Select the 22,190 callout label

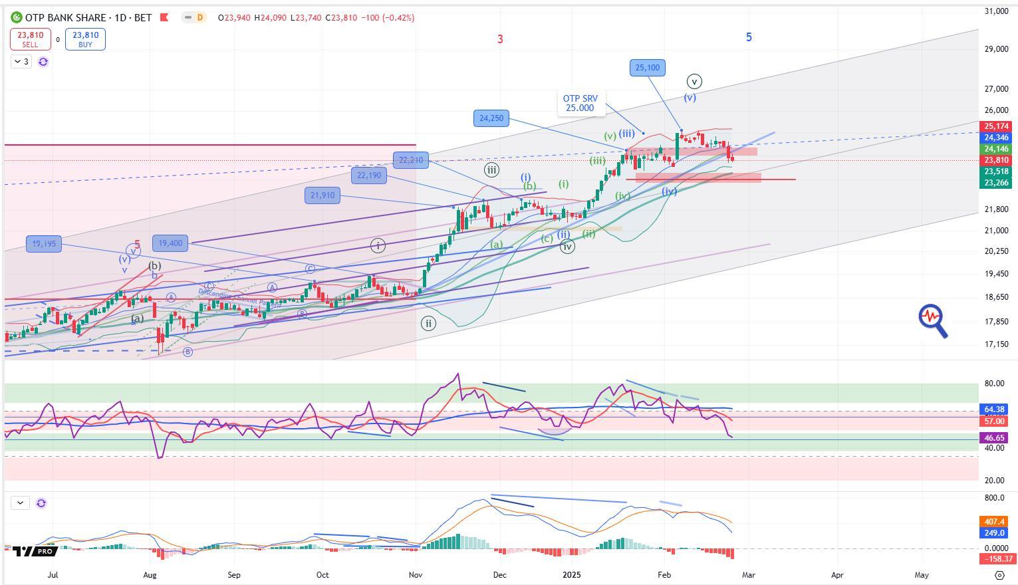click(369, 175)
